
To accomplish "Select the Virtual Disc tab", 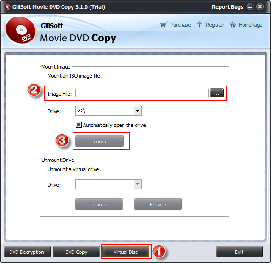I will (x=126, y=252).
